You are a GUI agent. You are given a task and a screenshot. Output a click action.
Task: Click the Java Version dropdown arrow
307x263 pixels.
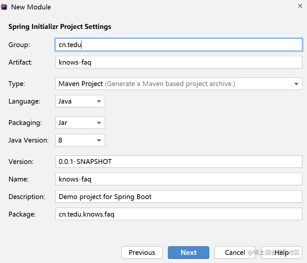tap(99, 140)
